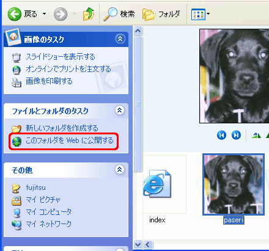Click the grey Forward arrow button
Image resolution: width=269 pixels, height=251 pixels.
[61, 14]
